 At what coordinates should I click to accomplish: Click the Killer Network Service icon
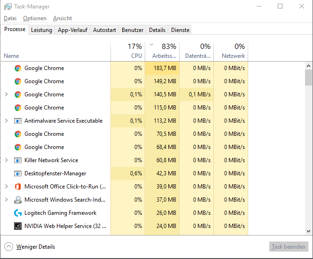[x=18, y=160]
